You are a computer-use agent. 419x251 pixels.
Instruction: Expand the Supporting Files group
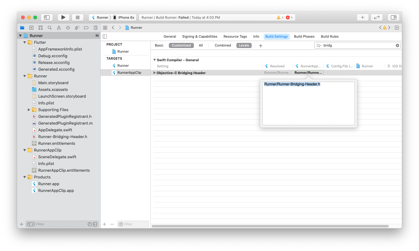pos(29,110)
